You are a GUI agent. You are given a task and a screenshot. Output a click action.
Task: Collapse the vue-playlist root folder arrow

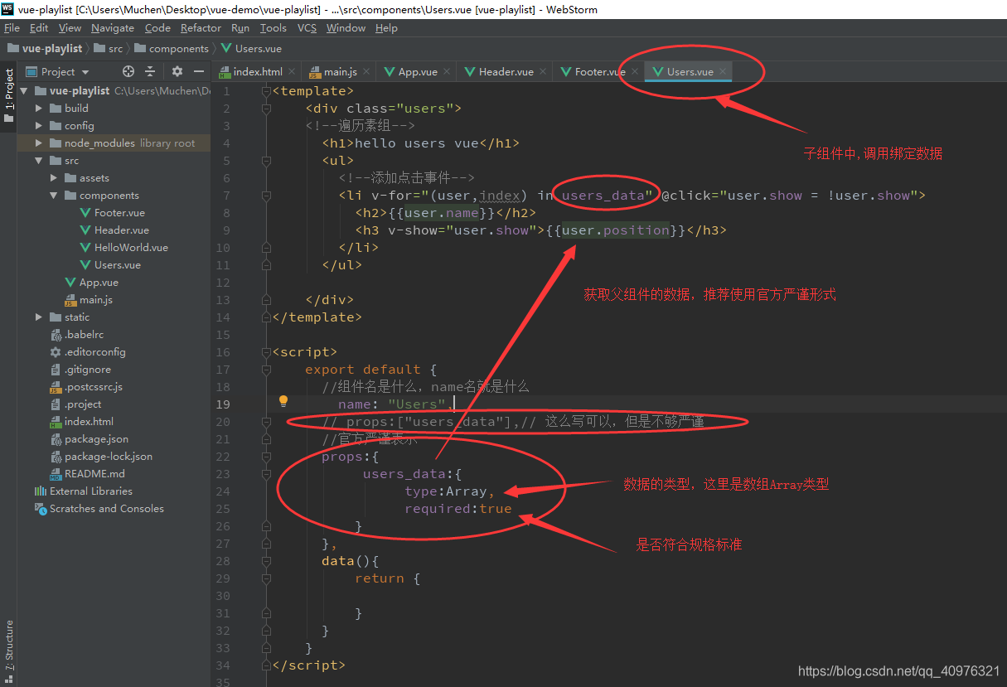coord(24,91)
